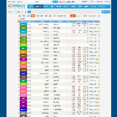The width and height of the screenshot is (117, 117).
Task: Click the pin icon in the navy-blue league row
Action: pos(99,73)
